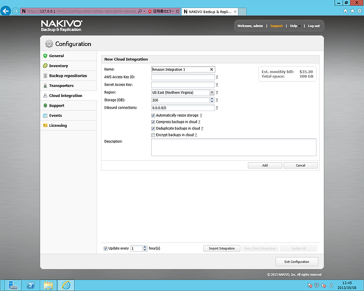Click the Inventory link icon
364x291 pixels.
point(45,66)
